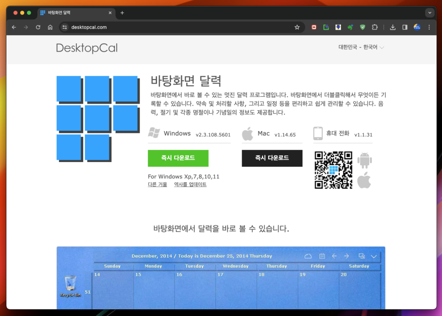Open the green leaf extension icon

click(350, 27)
